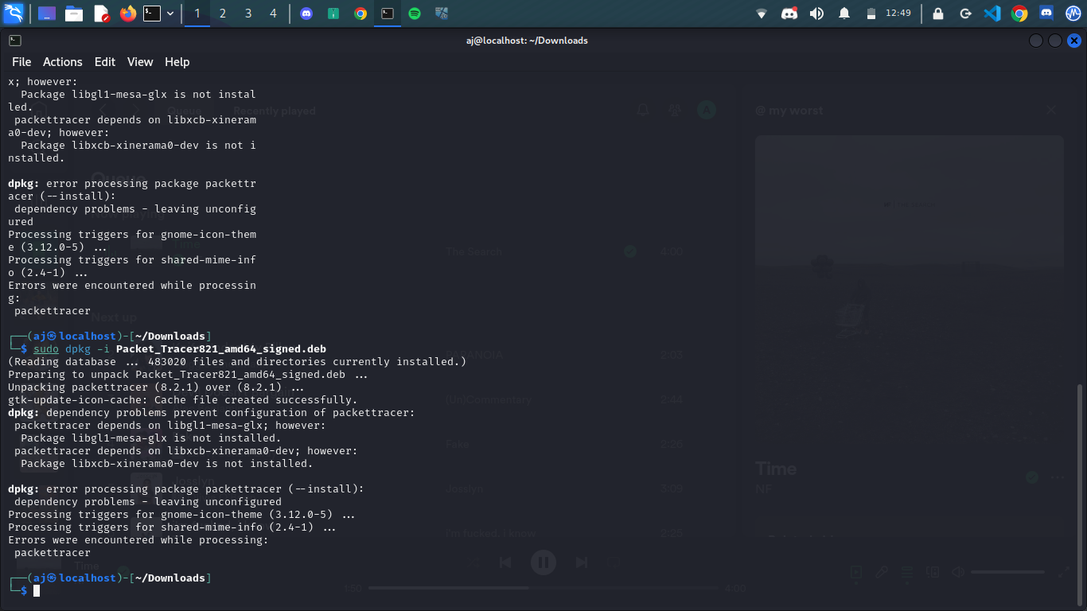The image size is (1087, 611).
Task: Click the volume speaker tray icon
Action: pyautogui.click(x=816, y=14)
